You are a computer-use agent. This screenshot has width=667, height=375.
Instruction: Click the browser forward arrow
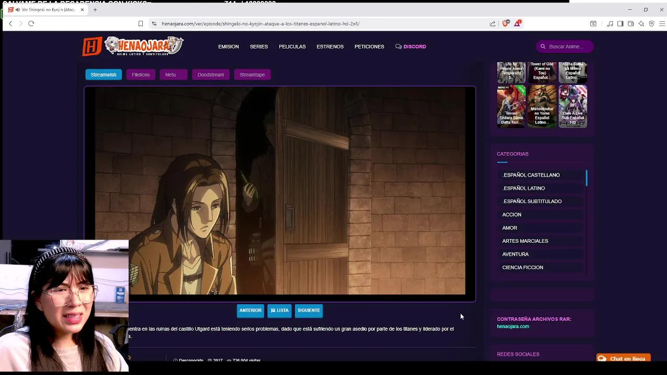click(x=20, y=23)
